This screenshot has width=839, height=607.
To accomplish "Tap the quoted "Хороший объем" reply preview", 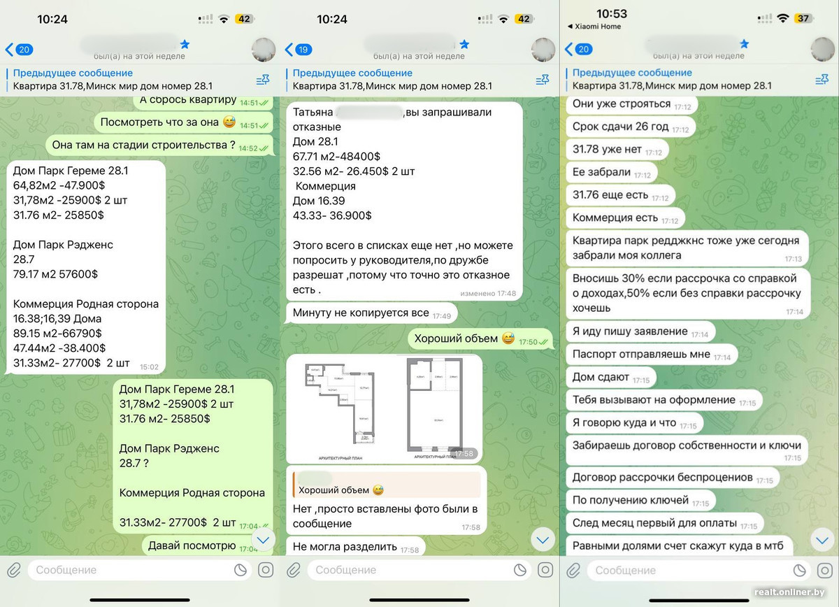I will point(387,485).
